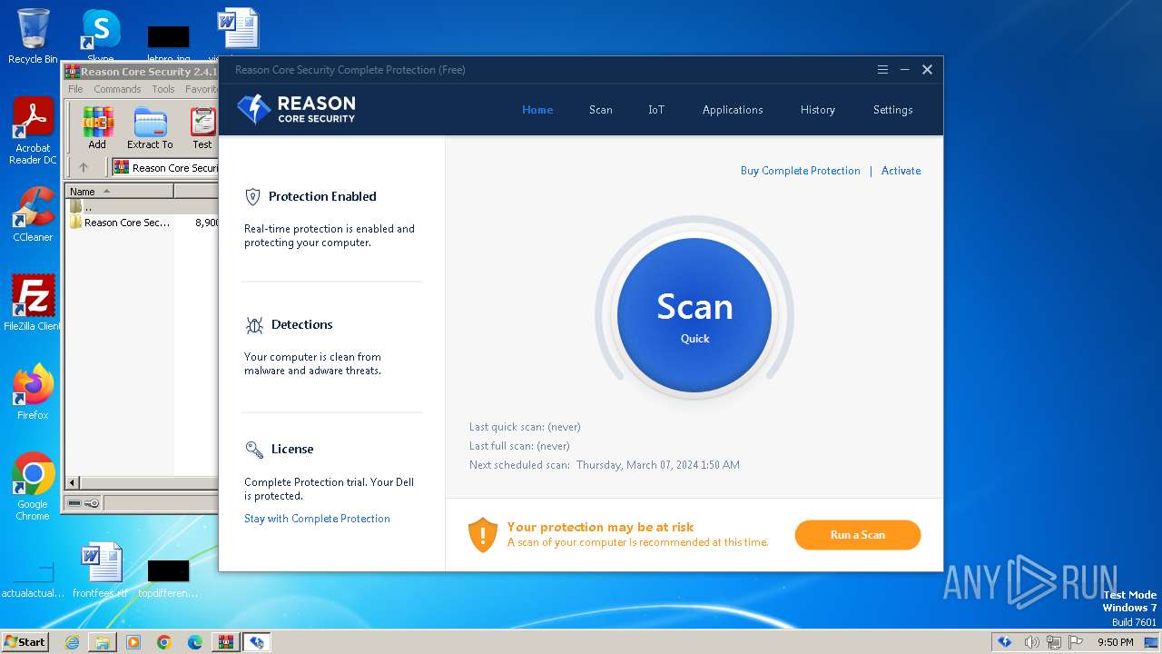This screenshot has height=654, width=1162.
Task: Click the Protection Enabled shield icon
Action: click(253, 197)
